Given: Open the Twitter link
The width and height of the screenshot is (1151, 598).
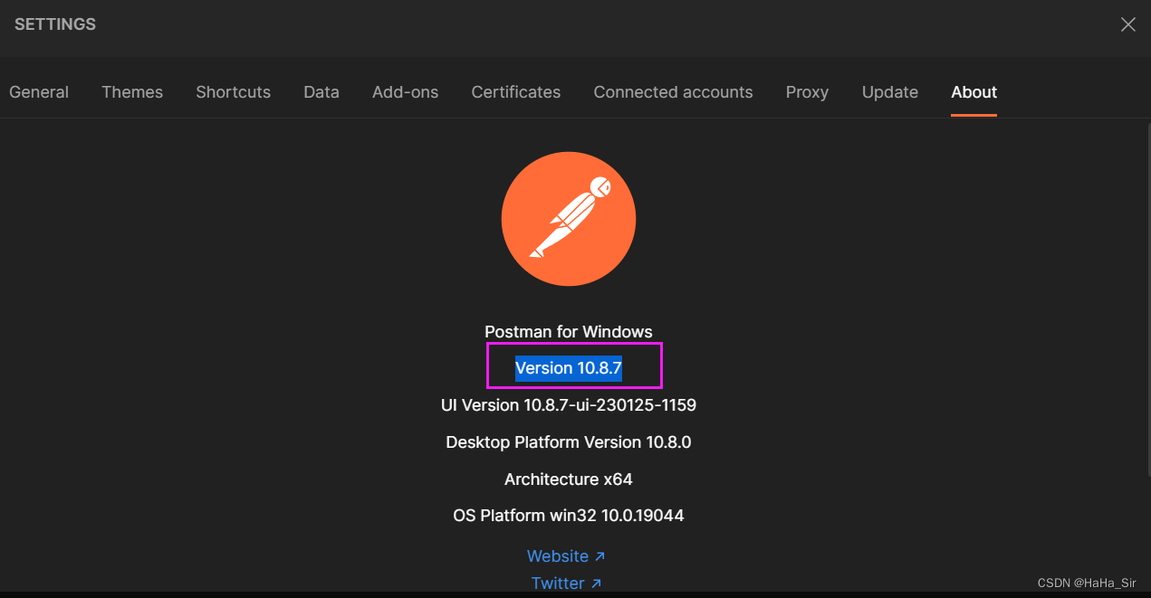Looking at the screenshot, I should coord(566,583).
